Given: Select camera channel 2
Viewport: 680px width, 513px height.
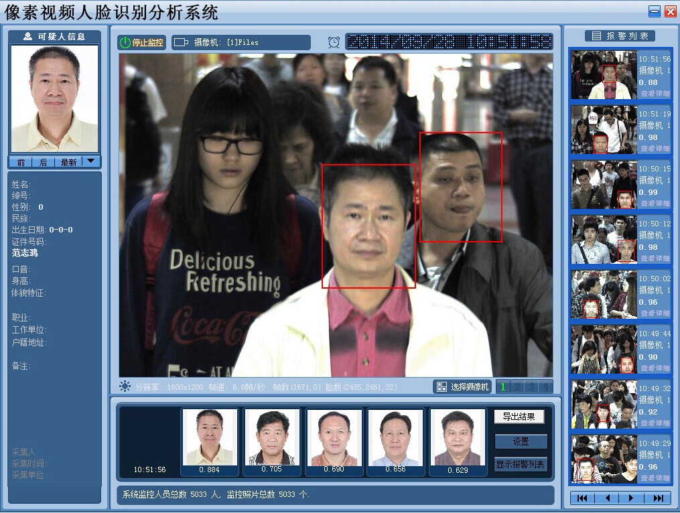Looking at the screenshot, I should (x=517, y=386).
